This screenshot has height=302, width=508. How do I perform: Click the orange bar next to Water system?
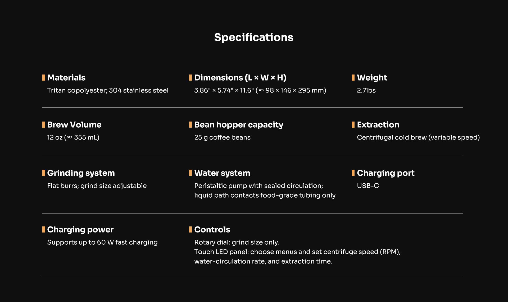tap(190, 173)
